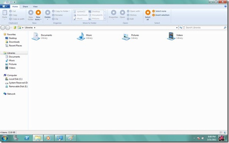The height and width of the screenshot is (143, 229).
Task: Select Local Disk (C:) in the sidebar
Action: [14, 79]
